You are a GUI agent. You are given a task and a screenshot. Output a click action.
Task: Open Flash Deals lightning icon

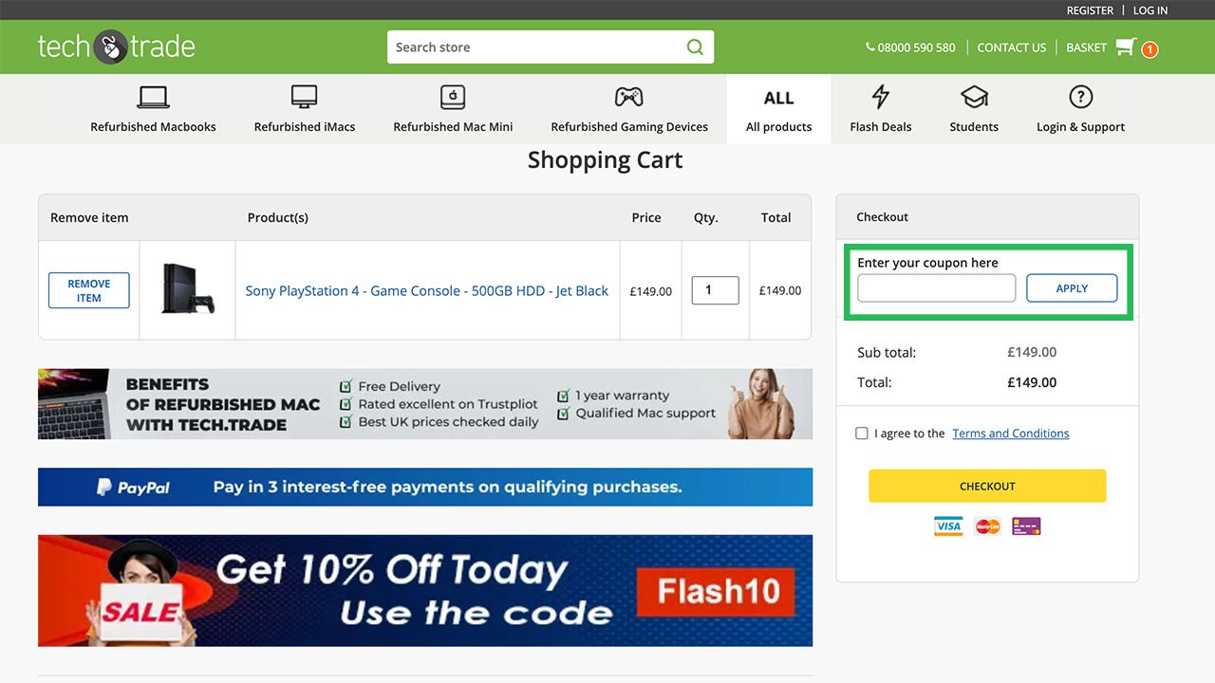click(881, 97)
